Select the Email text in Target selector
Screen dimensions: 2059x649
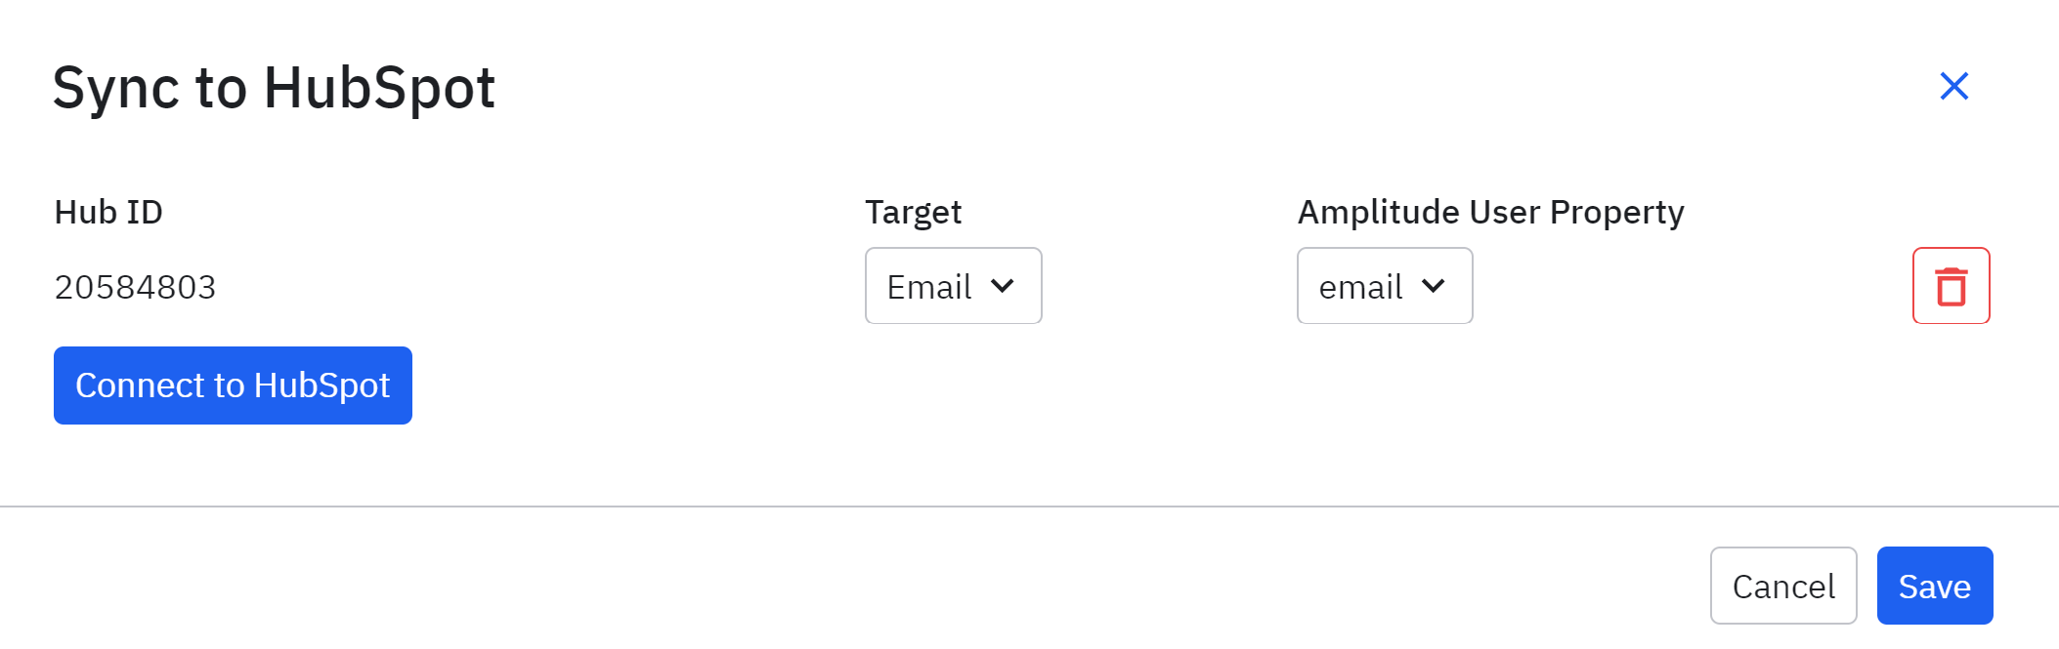(928, 287)
